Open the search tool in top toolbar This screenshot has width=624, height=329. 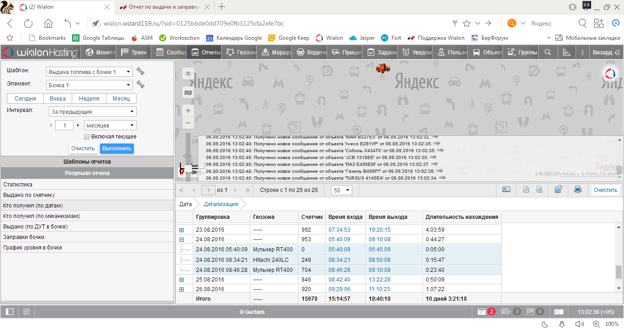coord(548,53)
